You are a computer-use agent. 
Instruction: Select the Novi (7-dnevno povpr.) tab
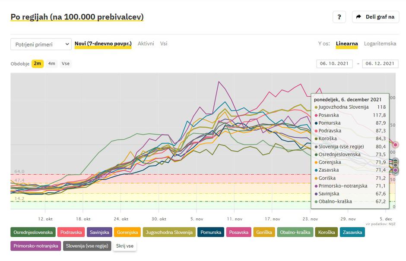[103, 44]
